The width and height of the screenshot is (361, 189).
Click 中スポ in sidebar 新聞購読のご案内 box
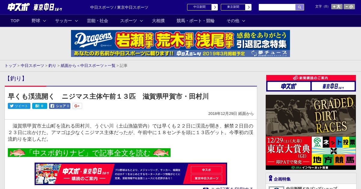click(x=289, y=86)
